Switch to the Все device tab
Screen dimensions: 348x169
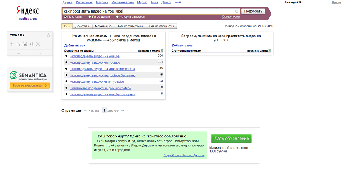point(67,26)
